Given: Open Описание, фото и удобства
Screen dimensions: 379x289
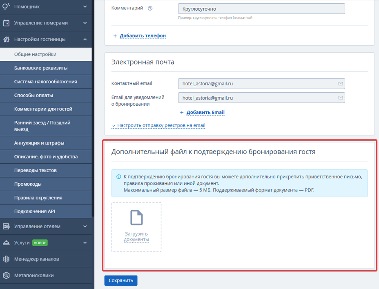Looking at the screenshot, I should tap(46, 157).
